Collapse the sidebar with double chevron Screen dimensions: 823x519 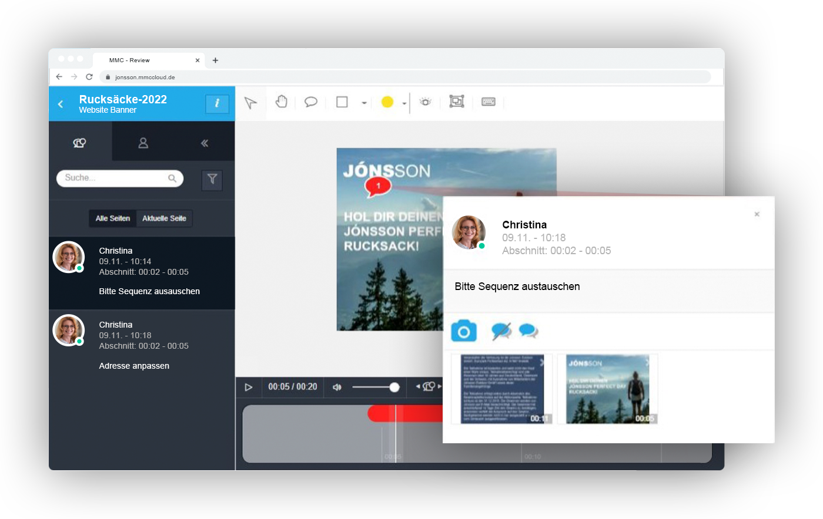tap(205, 143)
